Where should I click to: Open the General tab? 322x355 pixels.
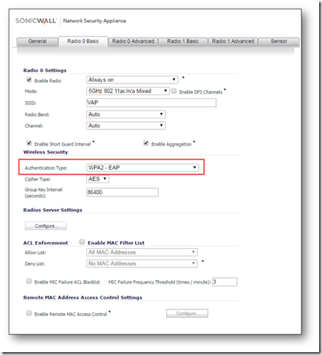pos(37,41)
